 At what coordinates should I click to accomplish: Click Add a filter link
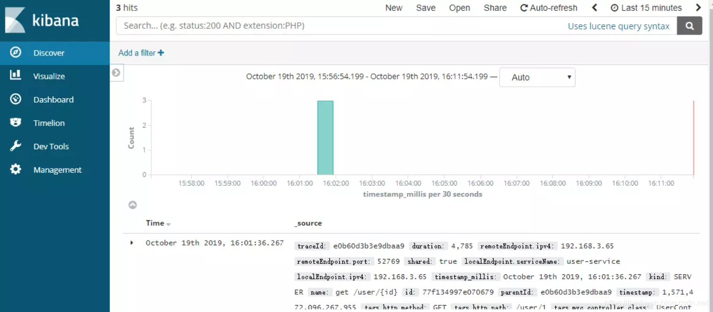(141, 53)
